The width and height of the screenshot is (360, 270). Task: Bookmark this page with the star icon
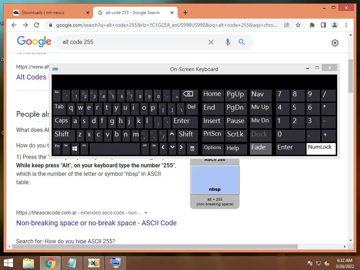pos(298,25)
